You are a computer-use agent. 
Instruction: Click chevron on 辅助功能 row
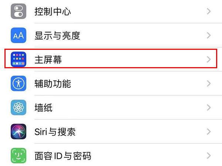pyautogui.click(x=209, y=83)
